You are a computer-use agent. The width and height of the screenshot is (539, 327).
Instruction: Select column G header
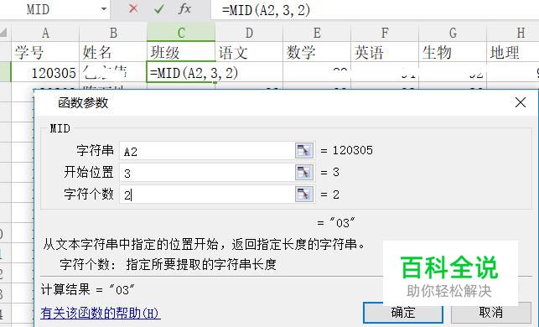[x=453, y=34]
